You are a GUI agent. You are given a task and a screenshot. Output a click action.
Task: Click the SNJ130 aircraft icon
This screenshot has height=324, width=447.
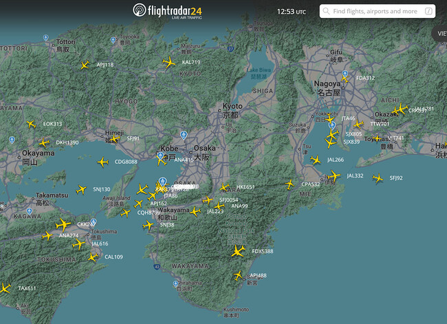coord(82,189)
